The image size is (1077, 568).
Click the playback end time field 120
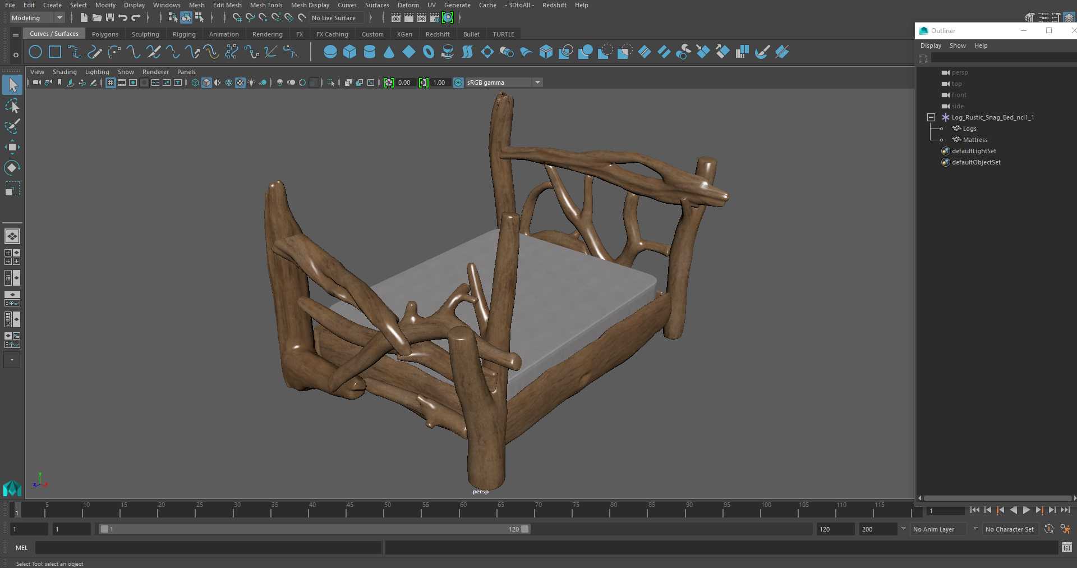[x=835, y=529]
